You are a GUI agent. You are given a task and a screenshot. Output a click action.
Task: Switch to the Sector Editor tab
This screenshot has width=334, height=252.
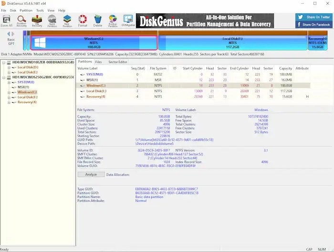point(118,62)
